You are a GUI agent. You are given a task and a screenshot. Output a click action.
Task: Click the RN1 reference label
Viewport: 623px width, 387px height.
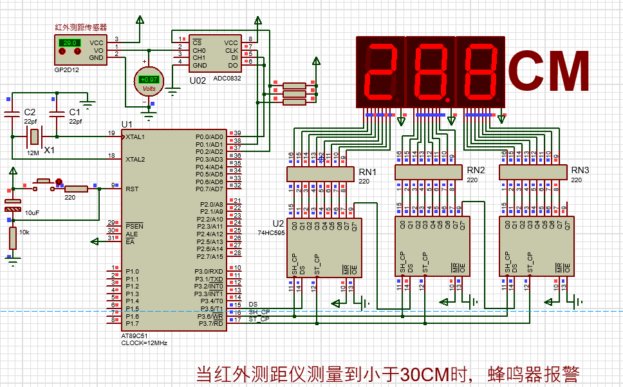[367, 172]
